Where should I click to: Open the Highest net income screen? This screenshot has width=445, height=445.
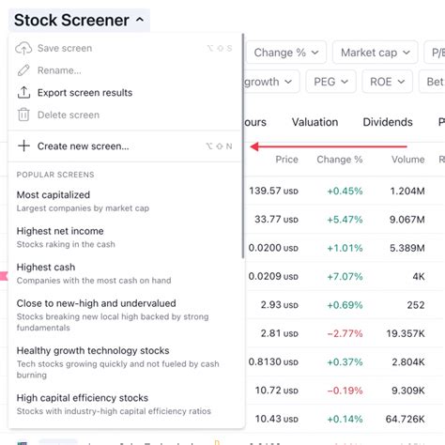point(125,238)
